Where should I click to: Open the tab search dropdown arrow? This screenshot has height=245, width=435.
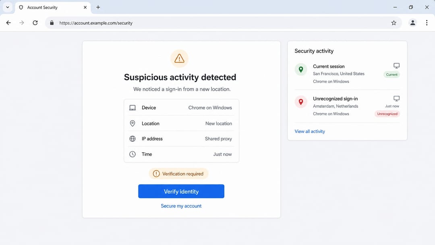tap(8, 7)
